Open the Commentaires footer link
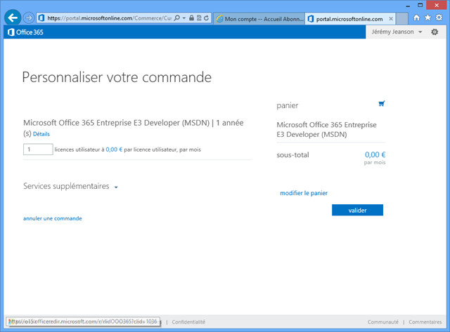This screenshot has width=450, height=332. pos(425,322)
